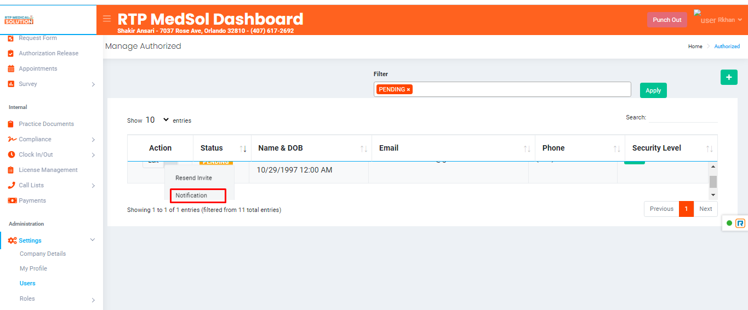Click the 10/29/1997 12:00 AM cell
Image resolution: width=748 pixels, height=310 pixels.
(x=294, y=170)
